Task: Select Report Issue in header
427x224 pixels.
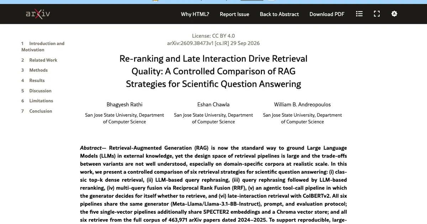Action: click(234, 14)
